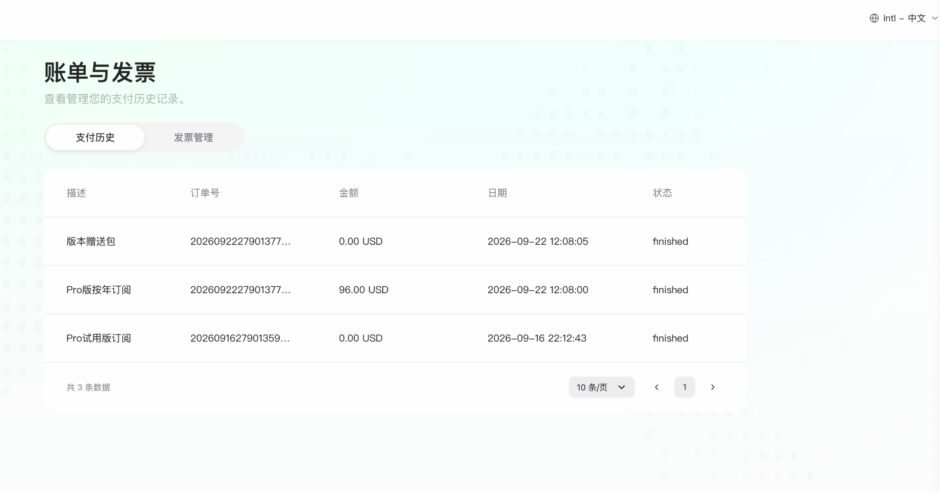Click the 账单与发票 page heading

100,72
